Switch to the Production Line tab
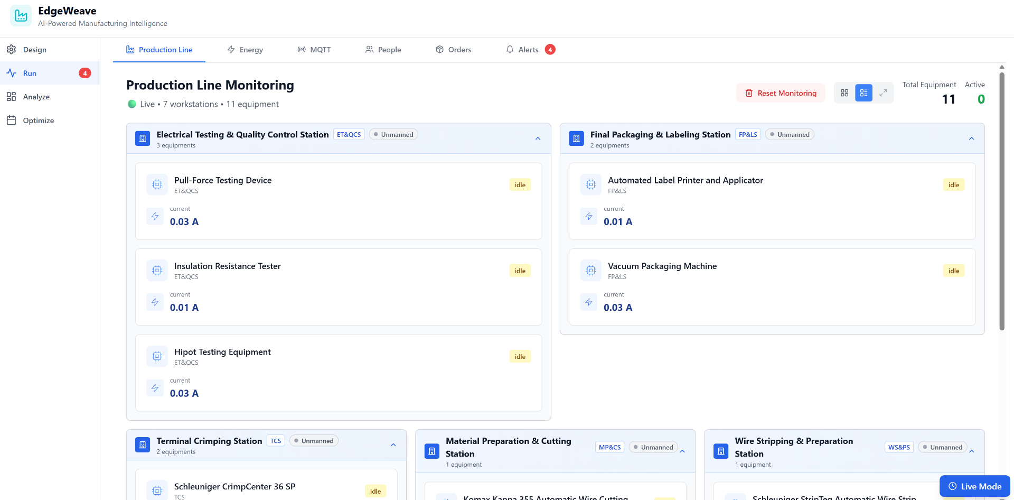Screen dimensions: 1014x500 (x=159, y=50)
